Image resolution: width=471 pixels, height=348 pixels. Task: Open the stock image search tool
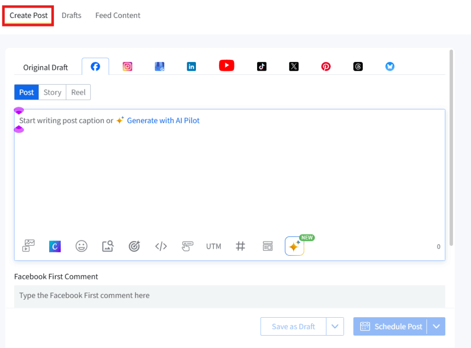pos(108,246)
